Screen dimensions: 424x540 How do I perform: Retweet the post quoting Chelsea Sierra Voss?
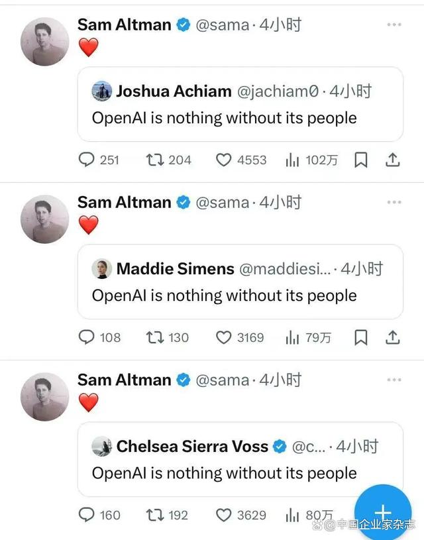154,515
